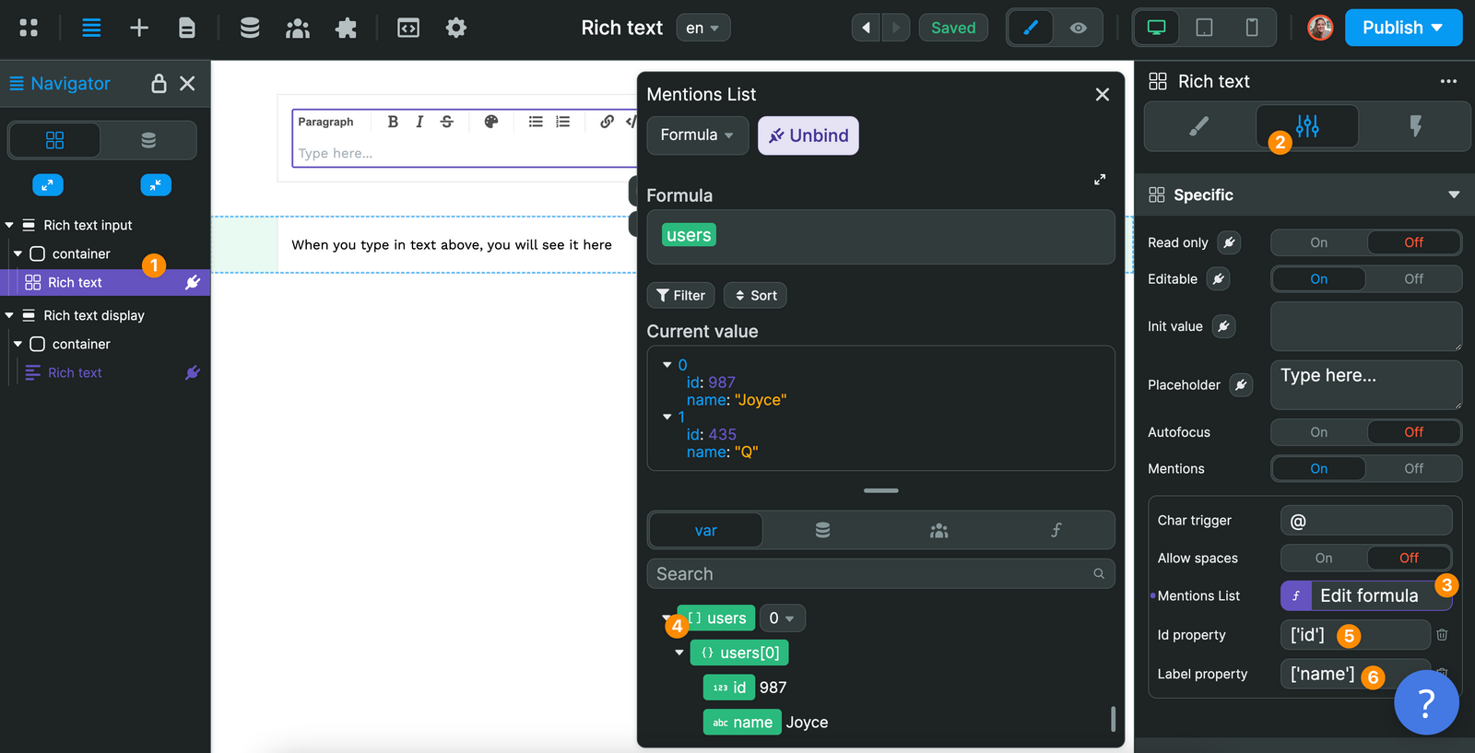Collapse the Rich text display section
Viewport: 1475px width, 753px height.
[x=9, y=315]
